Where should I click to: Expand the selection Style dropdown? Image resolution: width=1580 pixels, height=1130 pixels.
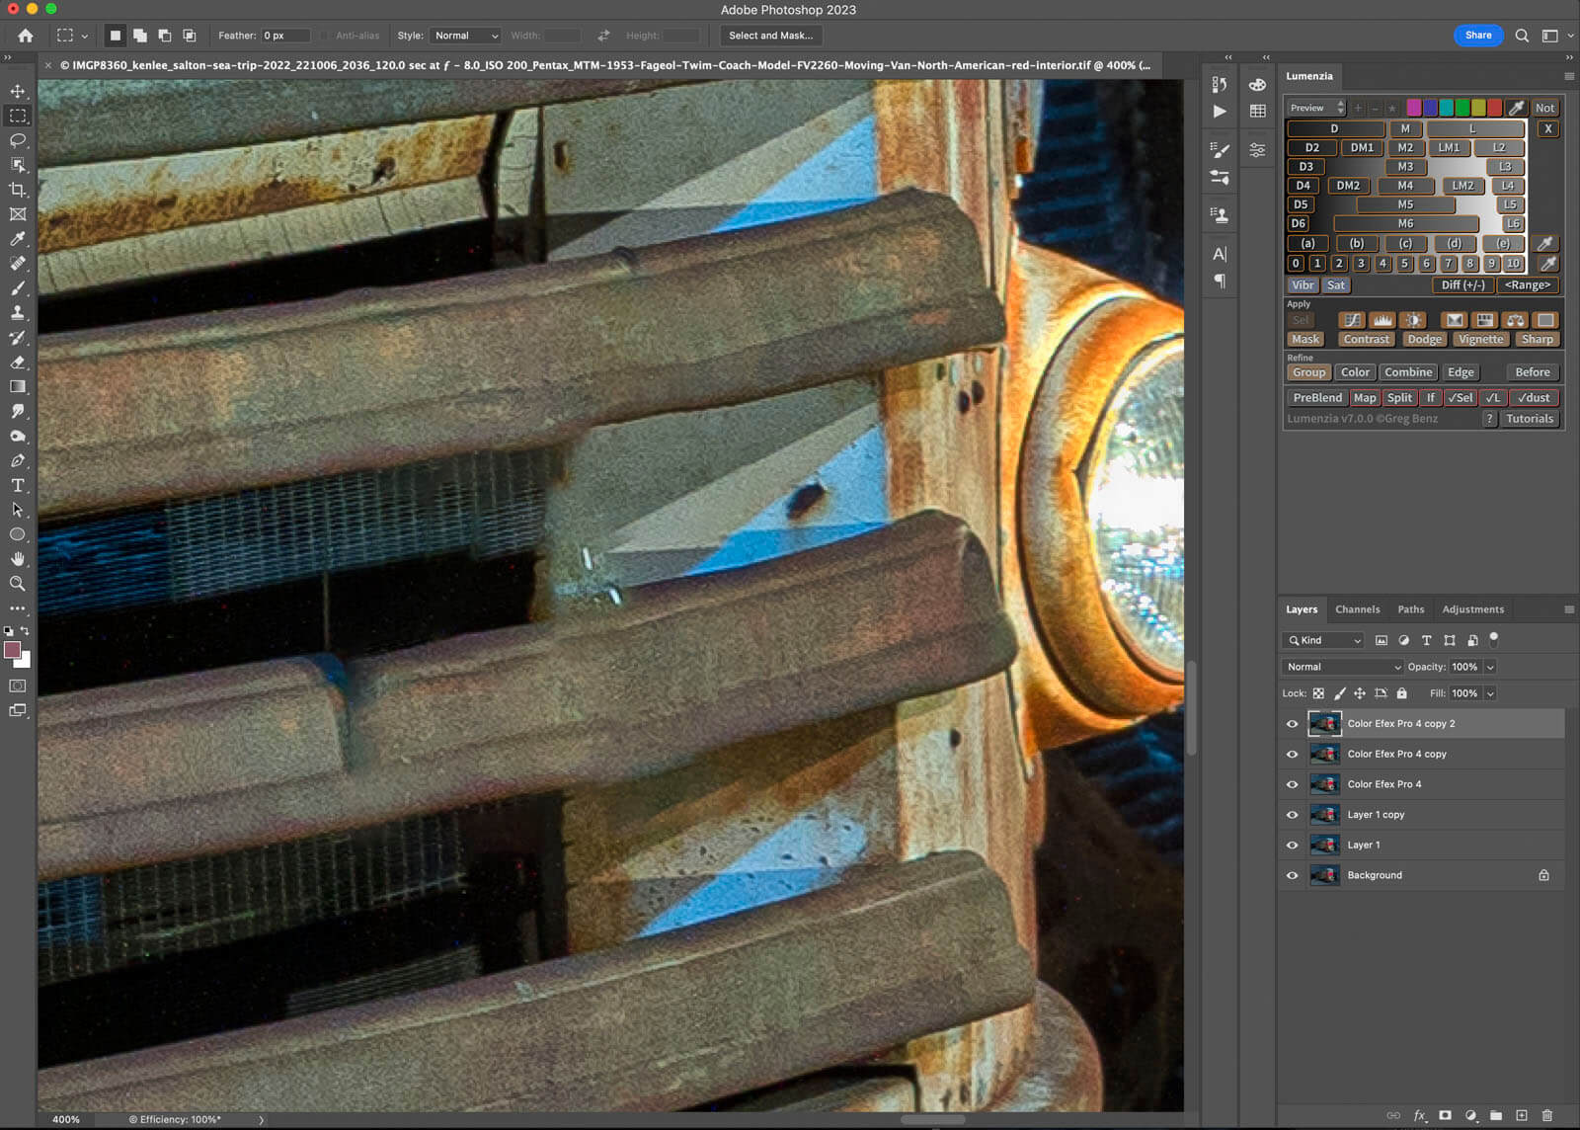point(464,36)
